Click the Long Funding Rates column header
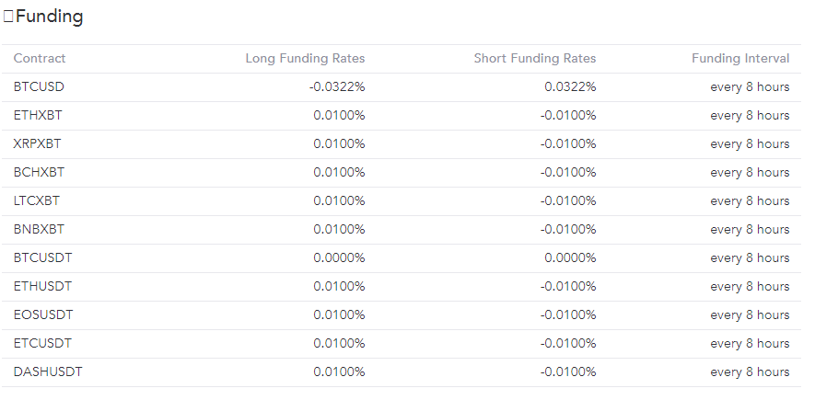Image resolution: width=815 pixels, height=400 pixels. (305, 58)
